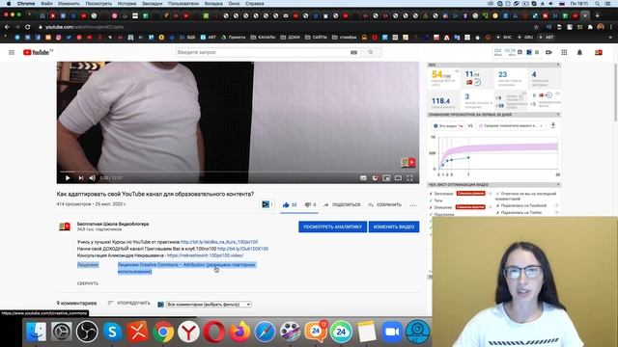The width and height of the screenshot is (618, 347).
Task: Open comparison average dropdown in chart
Action: point(511,126)
